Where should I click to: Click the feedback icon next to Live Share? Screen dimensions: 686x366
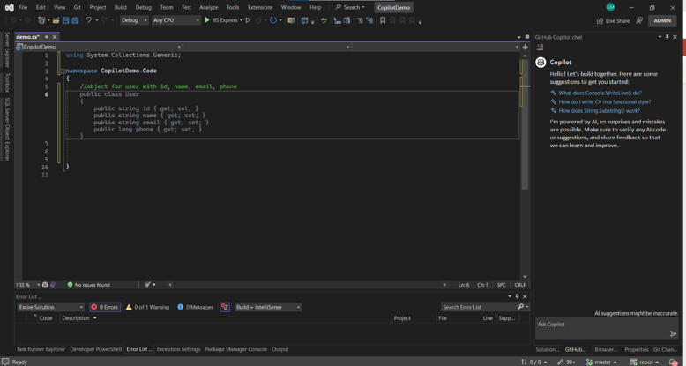(x=639, y=20)
